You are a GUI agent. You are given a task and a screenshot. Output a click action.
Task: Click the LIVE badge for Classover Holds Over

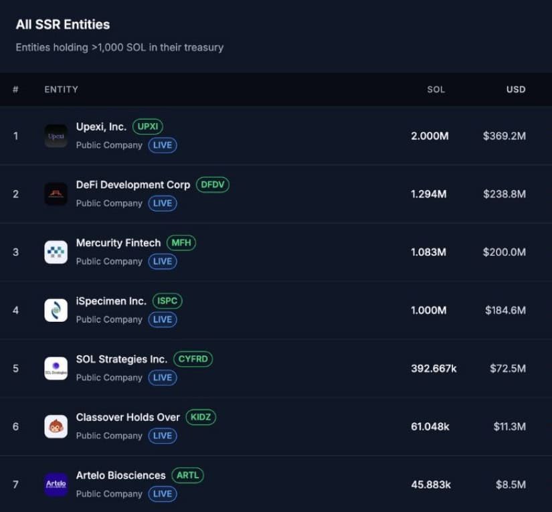[x=163, y=436]
